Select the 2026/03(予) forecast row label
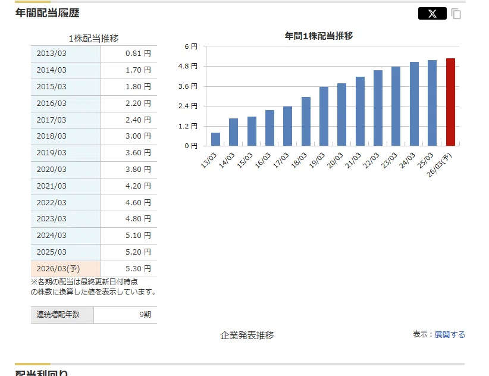 coord(58,269)
